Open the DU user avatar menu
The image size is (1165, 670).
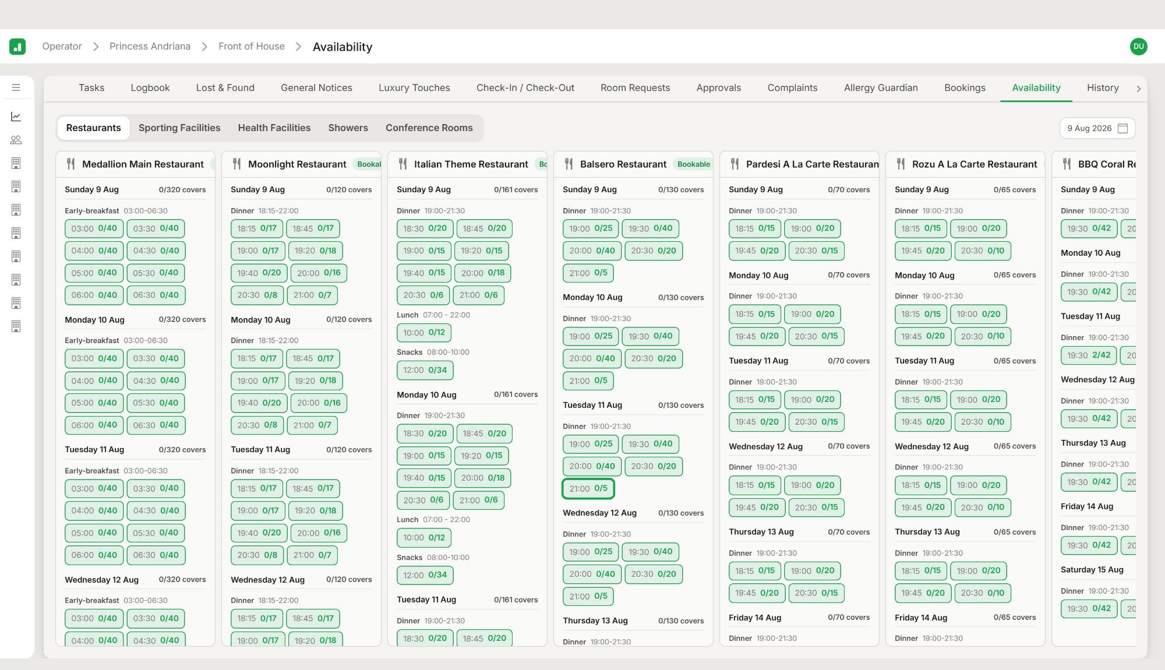point(1138,47)
